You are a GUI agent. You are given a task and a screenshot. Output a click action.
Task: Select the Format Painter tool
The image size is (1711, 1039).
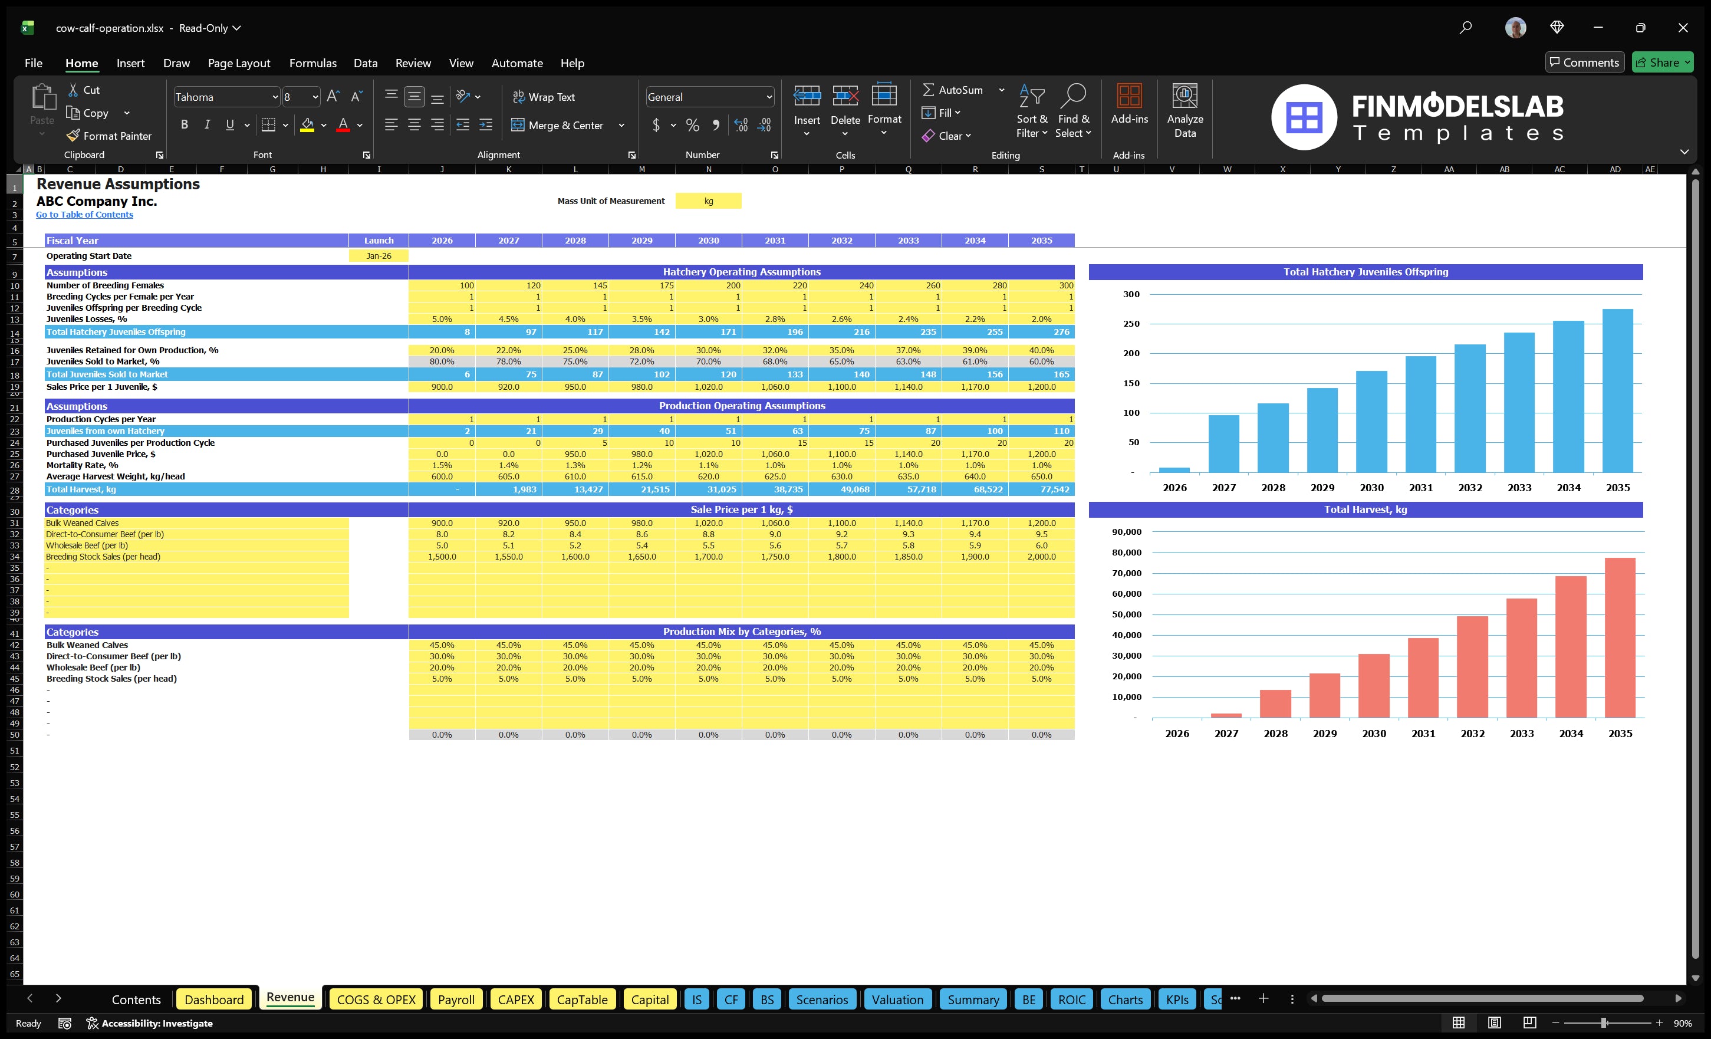[109, 136]
